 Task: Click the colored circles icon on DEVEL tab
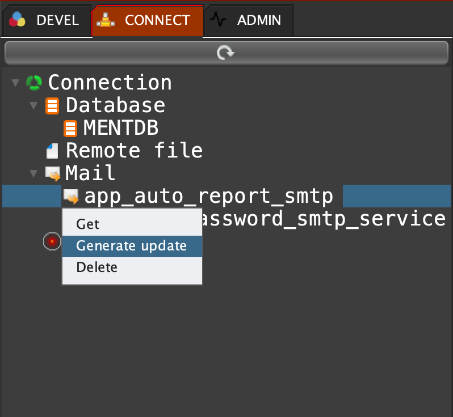click(x=18, y=20)
